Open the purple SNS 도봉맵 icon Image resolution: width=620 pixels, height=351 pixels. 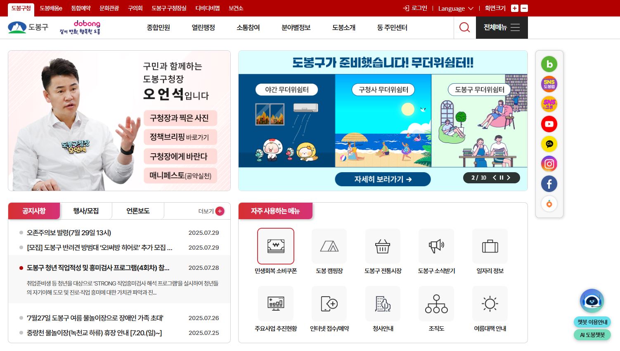click(x=549, y=84)
